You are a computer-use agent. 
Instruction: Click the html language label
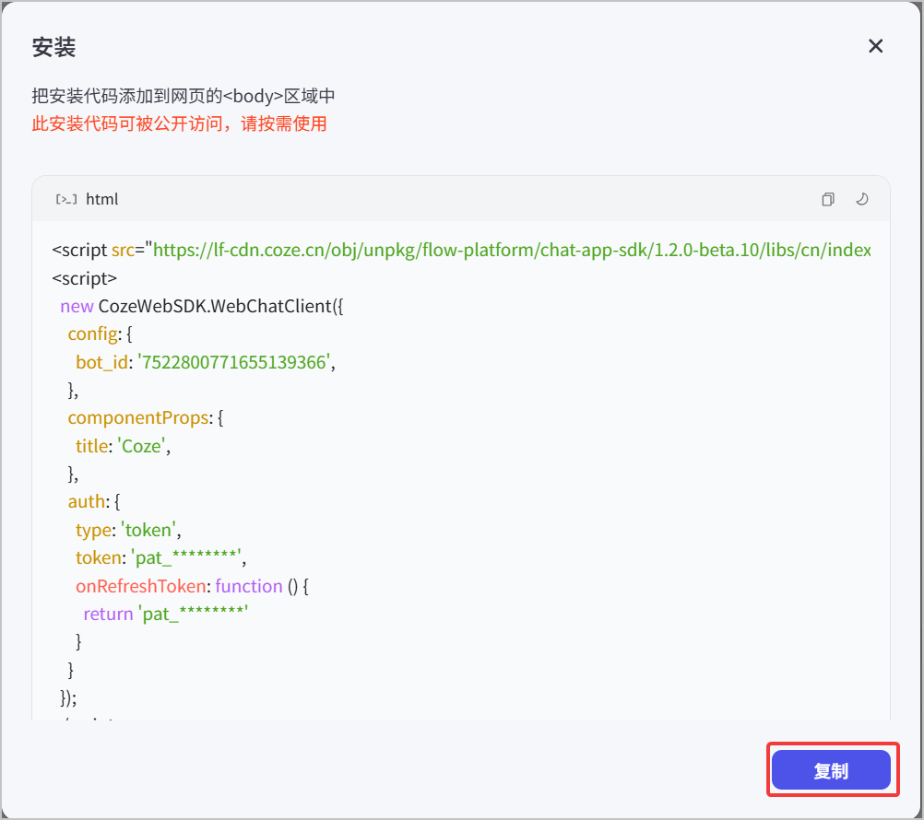coord(102,200)
